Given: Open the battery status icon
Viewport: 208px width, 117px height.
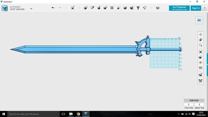Looking at the screenshot, I should [183, 114].
